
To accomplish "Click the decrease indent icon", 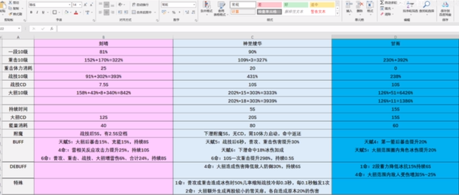I will tap(120, 12).
